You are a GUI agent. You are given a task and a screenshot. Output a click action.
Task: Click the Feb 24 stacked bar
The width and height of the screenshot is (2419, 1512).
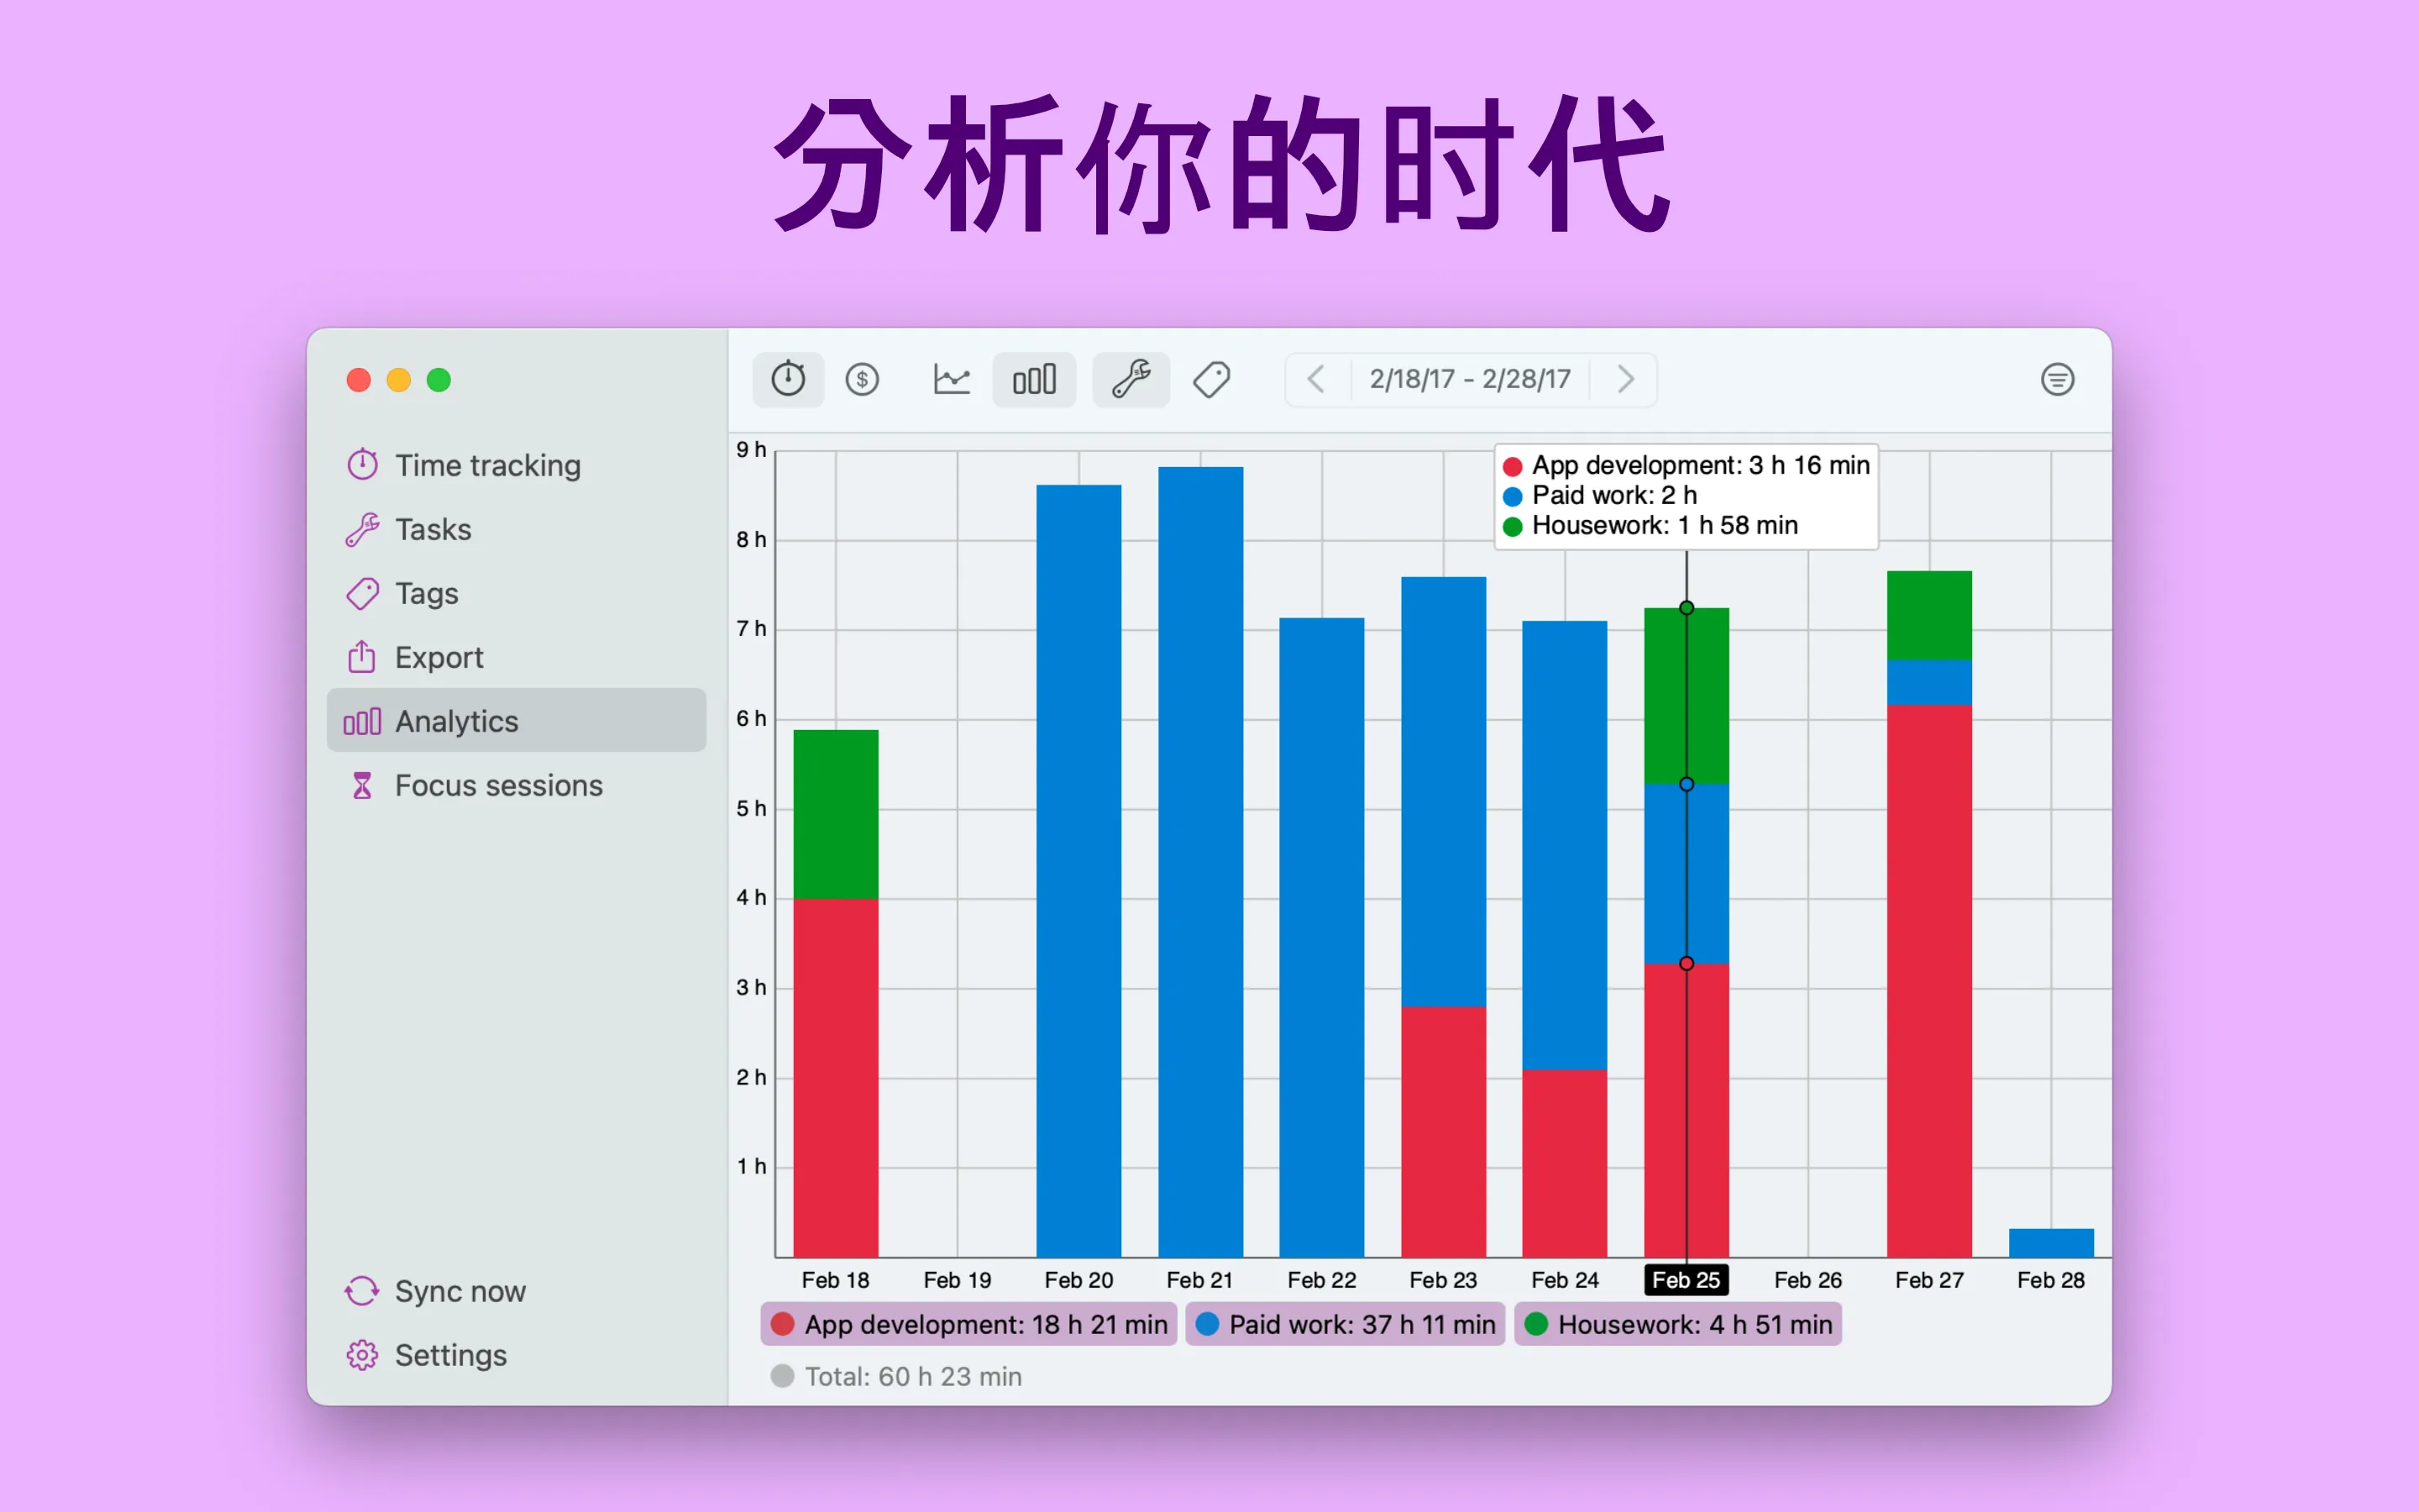pos(1564,939)
